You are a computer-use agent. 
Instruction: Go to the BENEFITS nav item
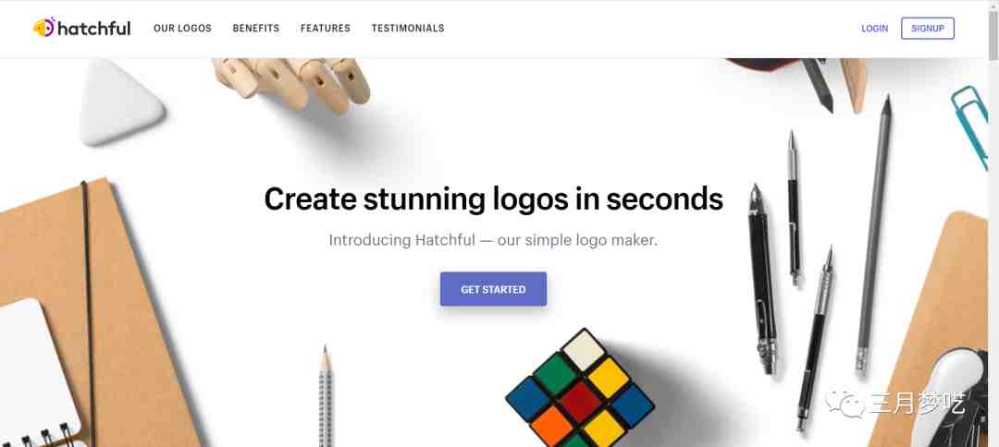pyautogui.click(x=256, y=29)
